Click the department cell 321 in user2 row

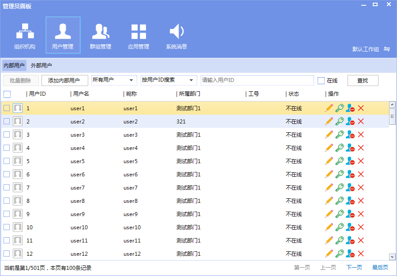pyautogui.click(x=181, y=122)
